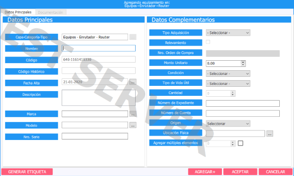Enable the Relevamiento checkbox
Image resolution: width=294 pixels, height=176 pixels.
[x=208, y=42]
